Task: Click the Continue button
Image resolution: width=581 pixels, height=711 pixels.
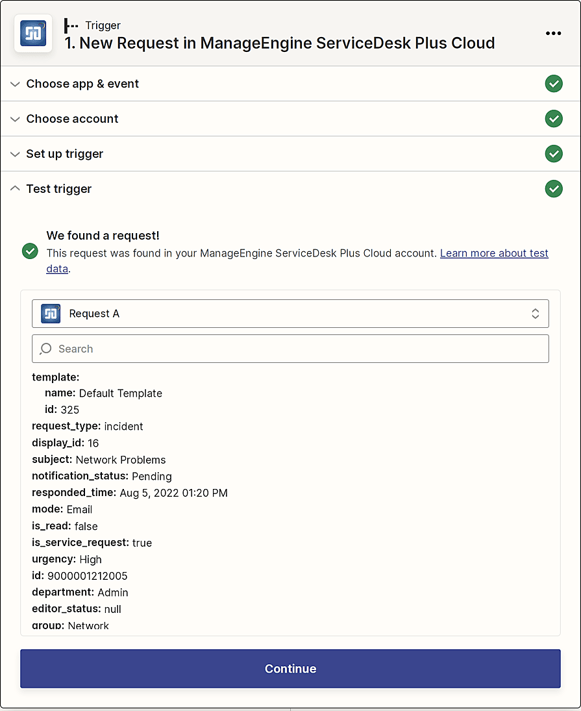Action: click(290, 668)
